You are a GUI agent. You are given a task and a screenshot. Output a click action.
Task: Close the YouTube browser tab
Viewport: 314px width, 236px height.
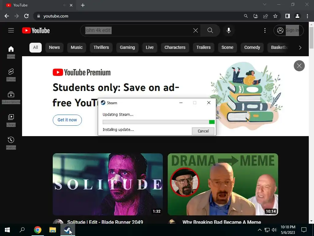tap(71, 5)
